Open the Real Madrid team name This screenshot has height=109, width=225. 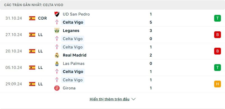[75, 55]
